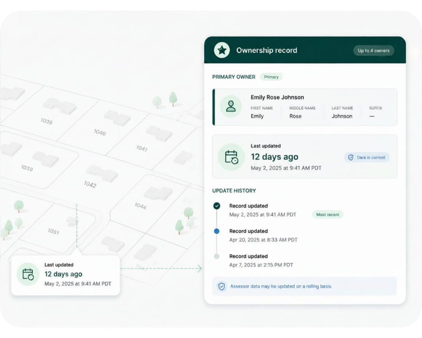Click the 'Most recent' tag
Image resolution: width=422 pixels, height=338 pixels.
pyautogui.click(x=327, y=214)
